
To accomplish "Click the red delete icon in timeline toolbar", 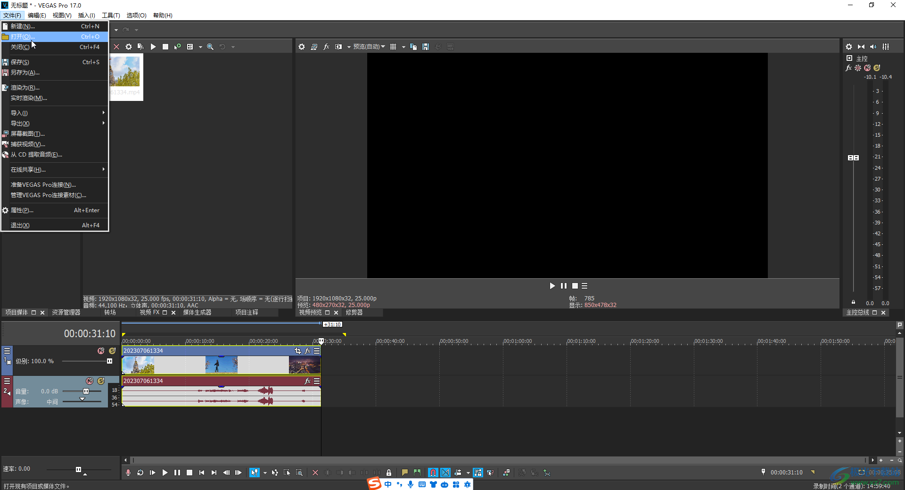I will click(315, 473).
